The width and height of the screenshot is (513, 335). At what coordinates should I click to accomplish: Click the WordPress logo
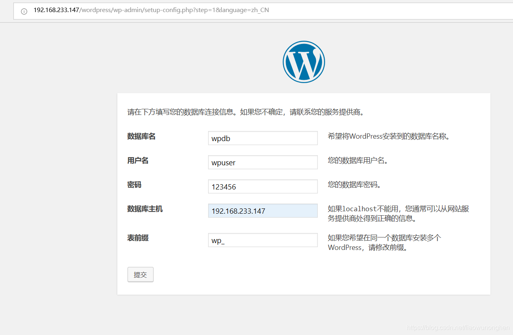[x=304, y=62]
